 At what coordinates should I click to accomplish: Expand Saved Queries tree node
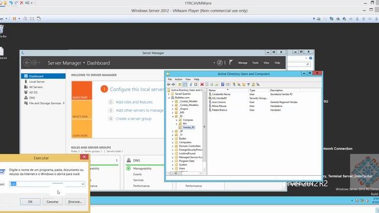[169, 94]
